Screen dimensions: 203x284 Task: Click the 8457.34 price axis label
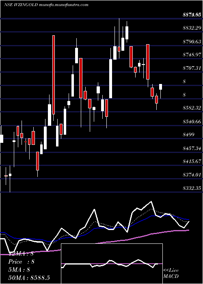point(192,148)
